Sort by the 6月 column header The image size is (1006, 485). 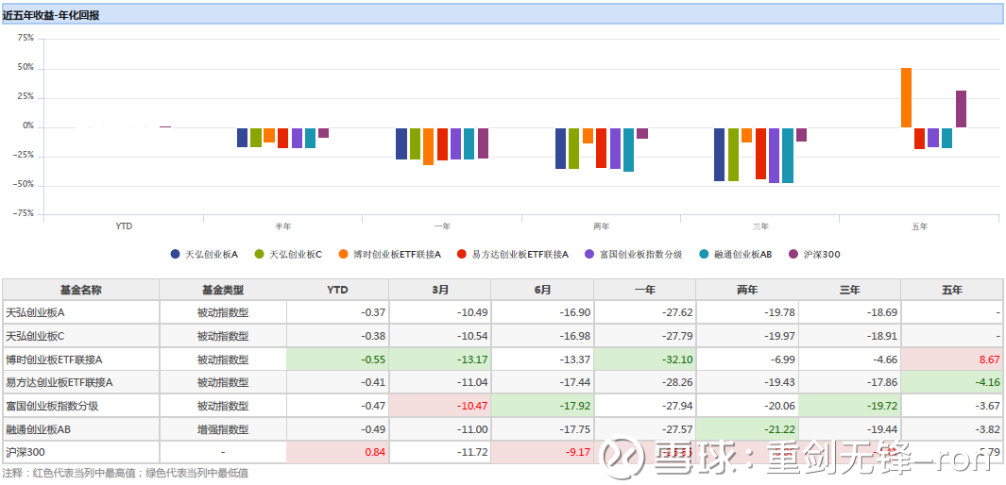542,290
